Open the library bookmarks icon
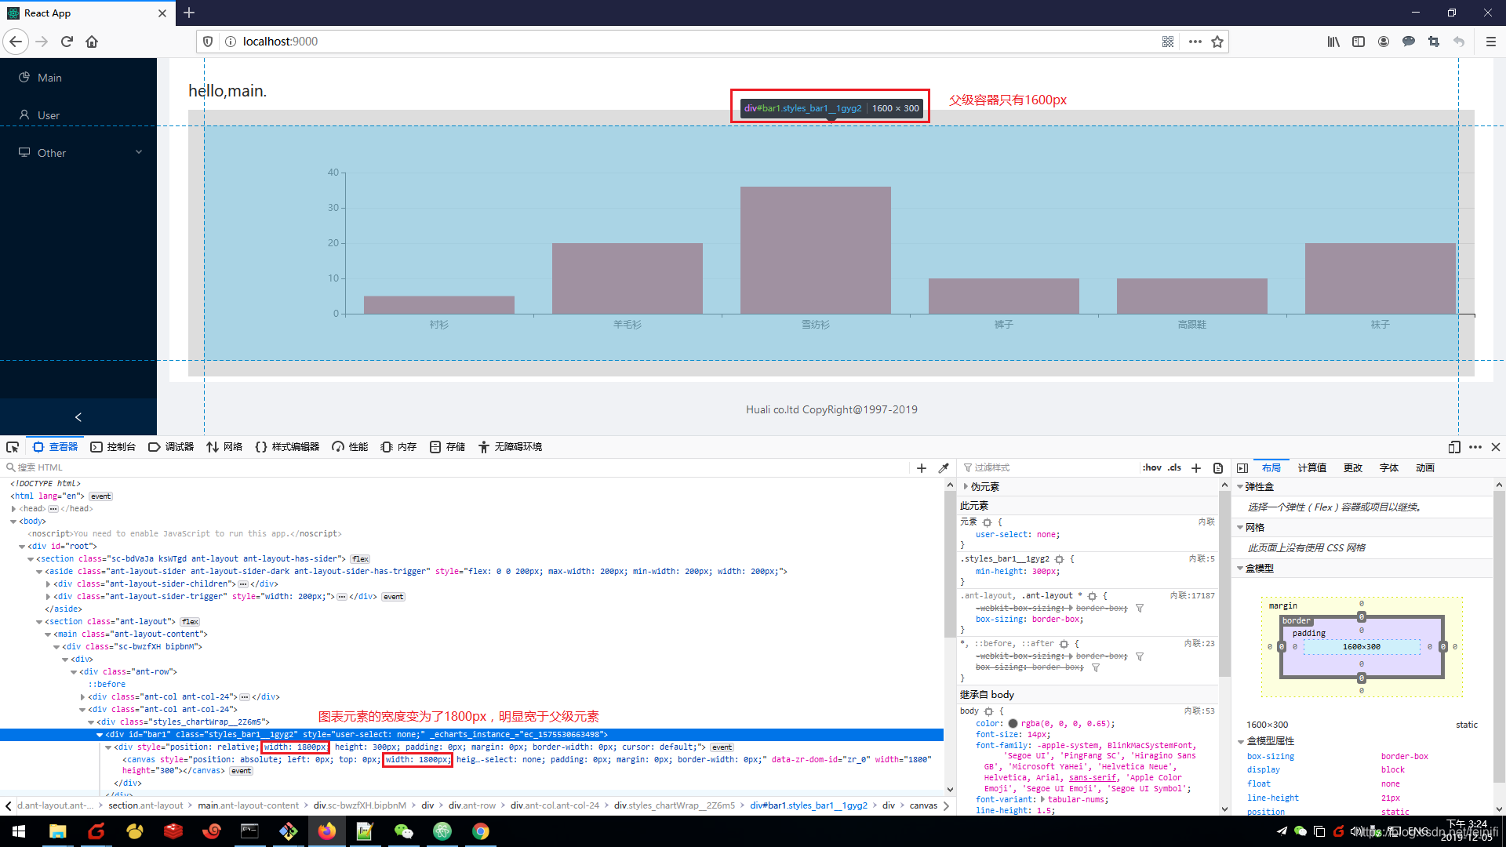The image size is (1506, 847). click(x=1333, y=42)
